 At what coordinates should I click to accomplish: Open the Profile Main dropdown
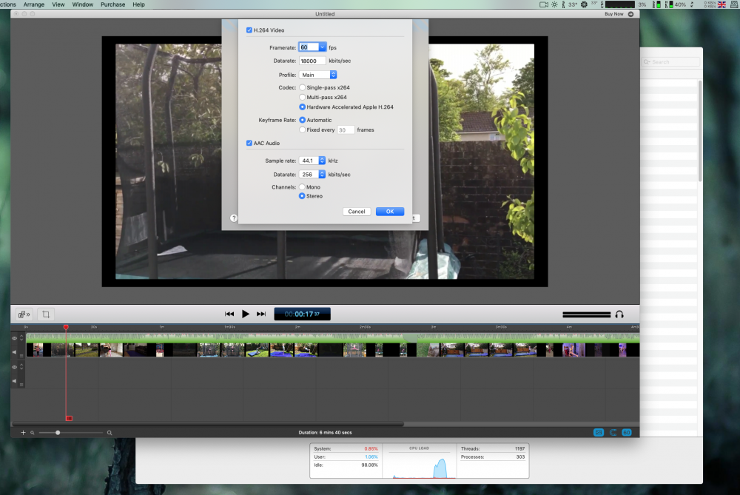[x=318, y=75]
